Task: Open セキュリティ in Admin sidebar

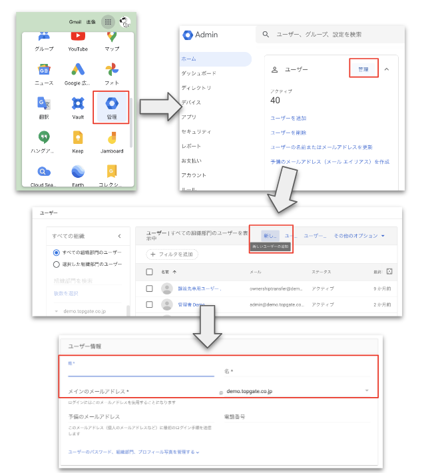Action: pos(196,132)
